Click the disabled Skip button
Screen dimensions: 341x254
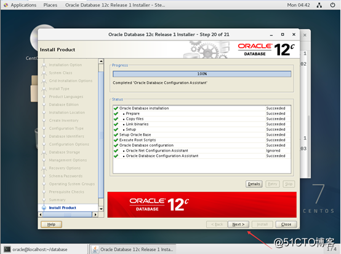click(x=289, y=184)
